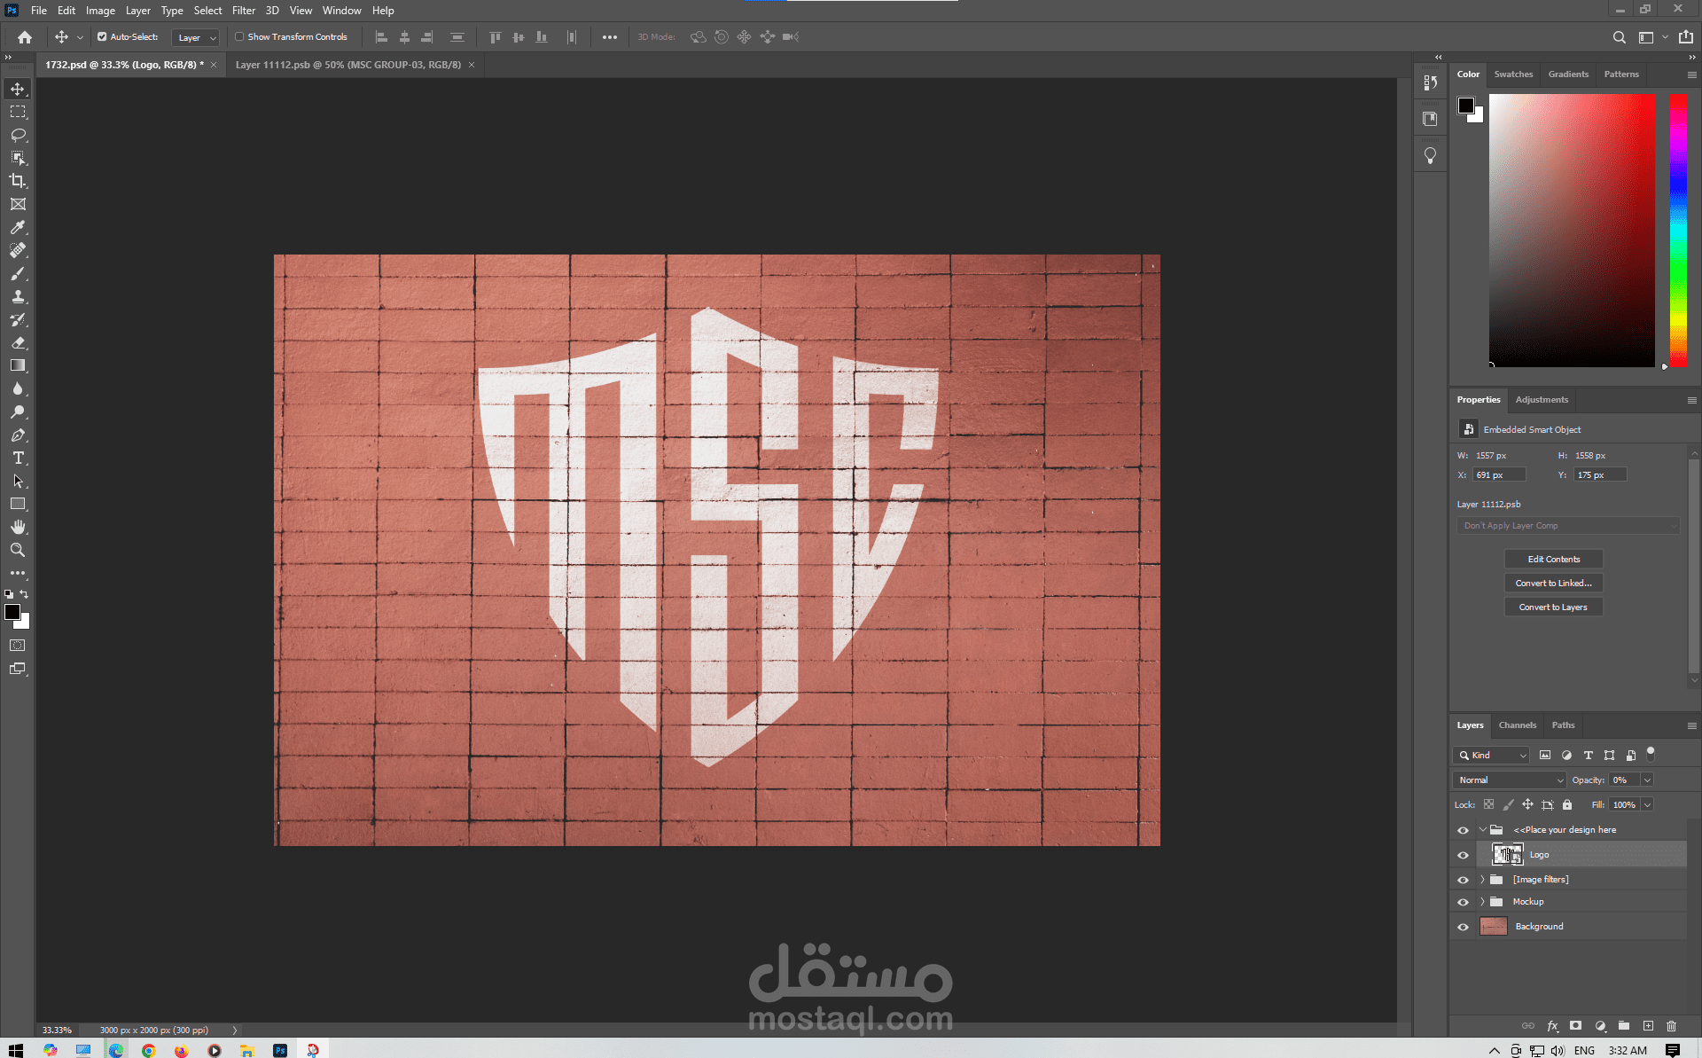1702x1058 pixels.
Task: Select the Lasso tool
Action: pos(18,135)
